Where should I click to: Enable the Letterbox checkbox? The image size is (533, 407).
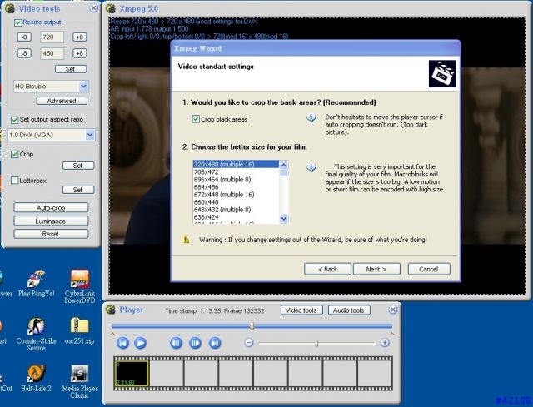(x=14, y=181)
